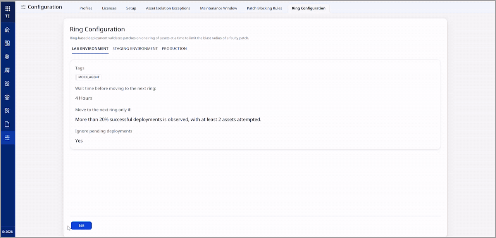This screenshot has width=496, height=238.
Task: Open the bandage patch icon in sidebar
Action: [7, 84]
